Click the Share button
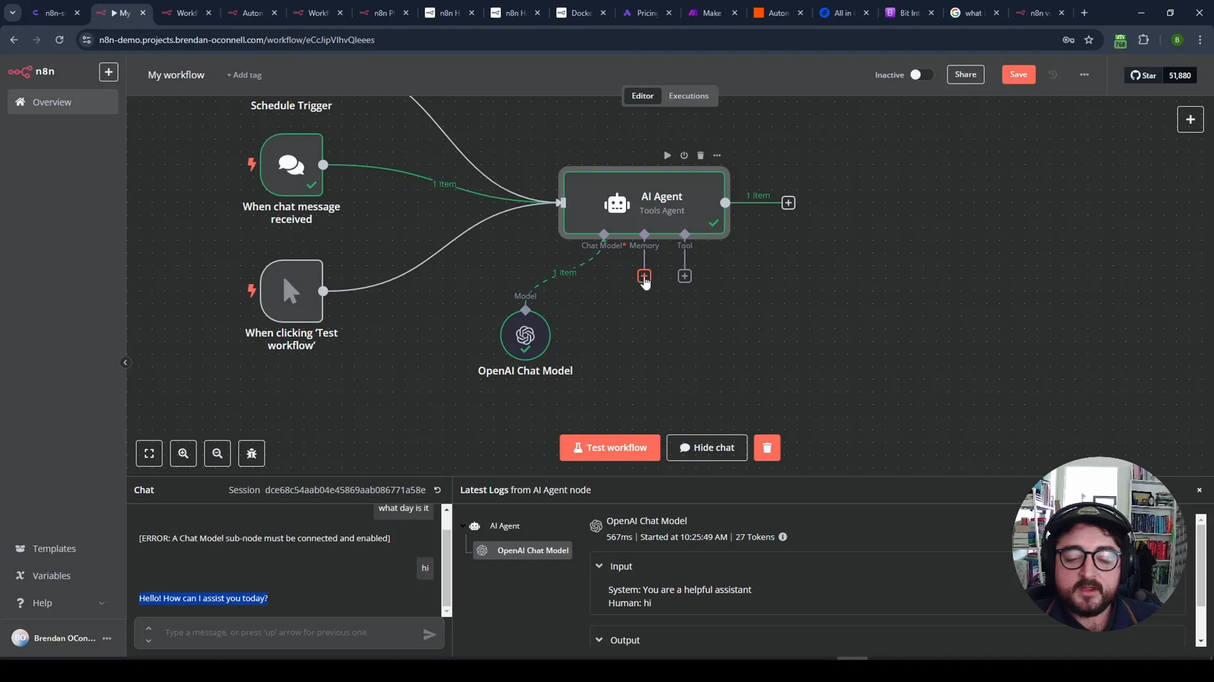The image size is (1214, 682). click(x=966, y=75)
